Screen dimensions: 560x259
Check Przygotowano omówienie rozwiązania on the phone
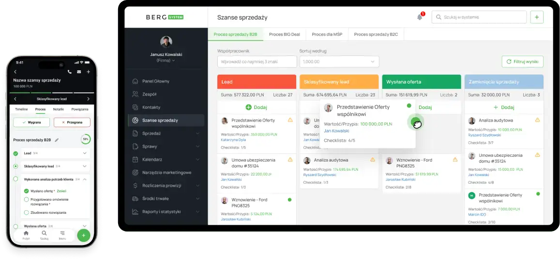(27, 200)
